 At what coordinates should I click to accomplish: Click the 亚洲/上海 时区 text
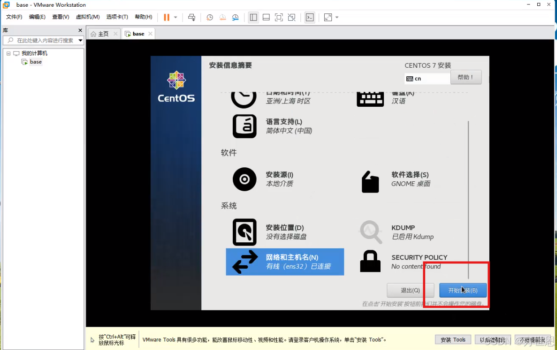(288, 101)
